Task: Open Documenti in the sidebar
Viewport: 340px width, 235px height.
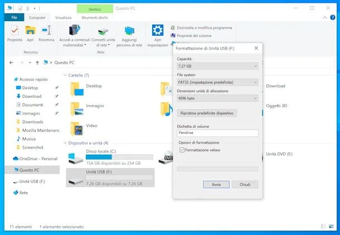Action: 32,105
